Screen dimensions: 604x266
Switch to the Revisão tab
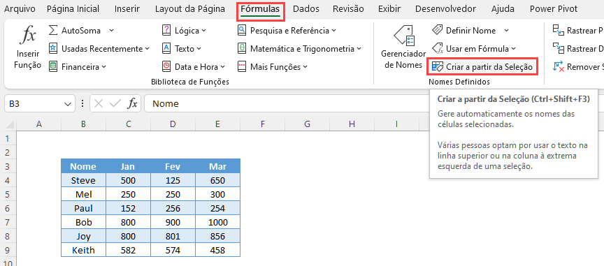point(348,9)
